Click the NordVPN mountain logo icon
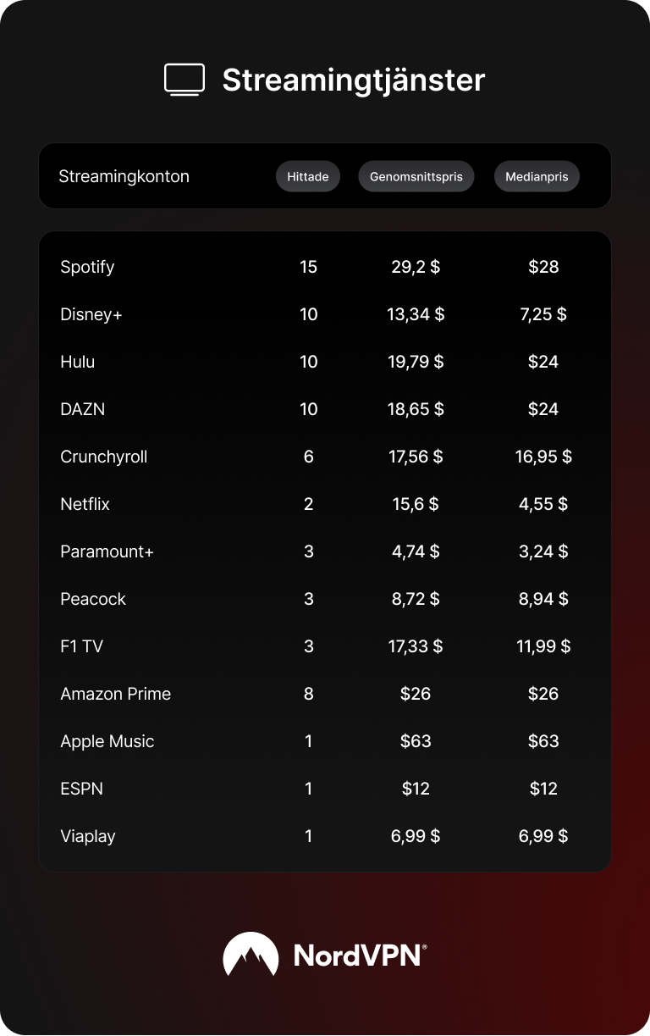The width and height of the screenshot is (650, 1036). coord(251,955)
